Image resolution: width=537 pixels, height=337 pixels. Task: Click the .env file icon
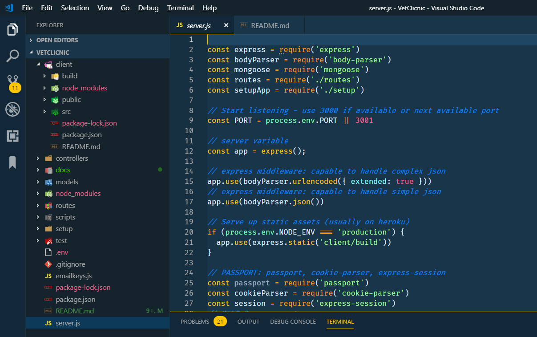[x=48, y=252]
